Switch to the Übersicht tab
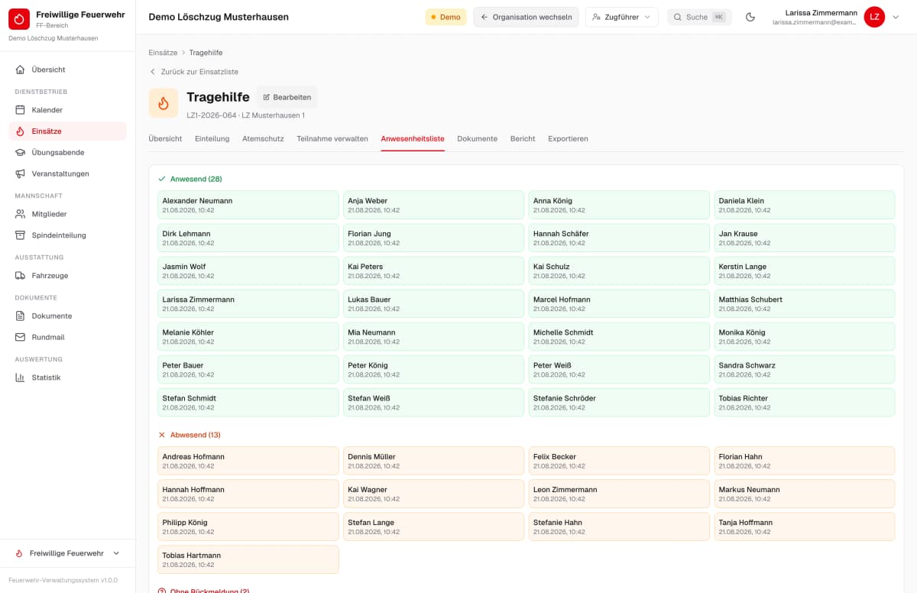This screenshot has height=593, width=917. [x=165, y=139]
